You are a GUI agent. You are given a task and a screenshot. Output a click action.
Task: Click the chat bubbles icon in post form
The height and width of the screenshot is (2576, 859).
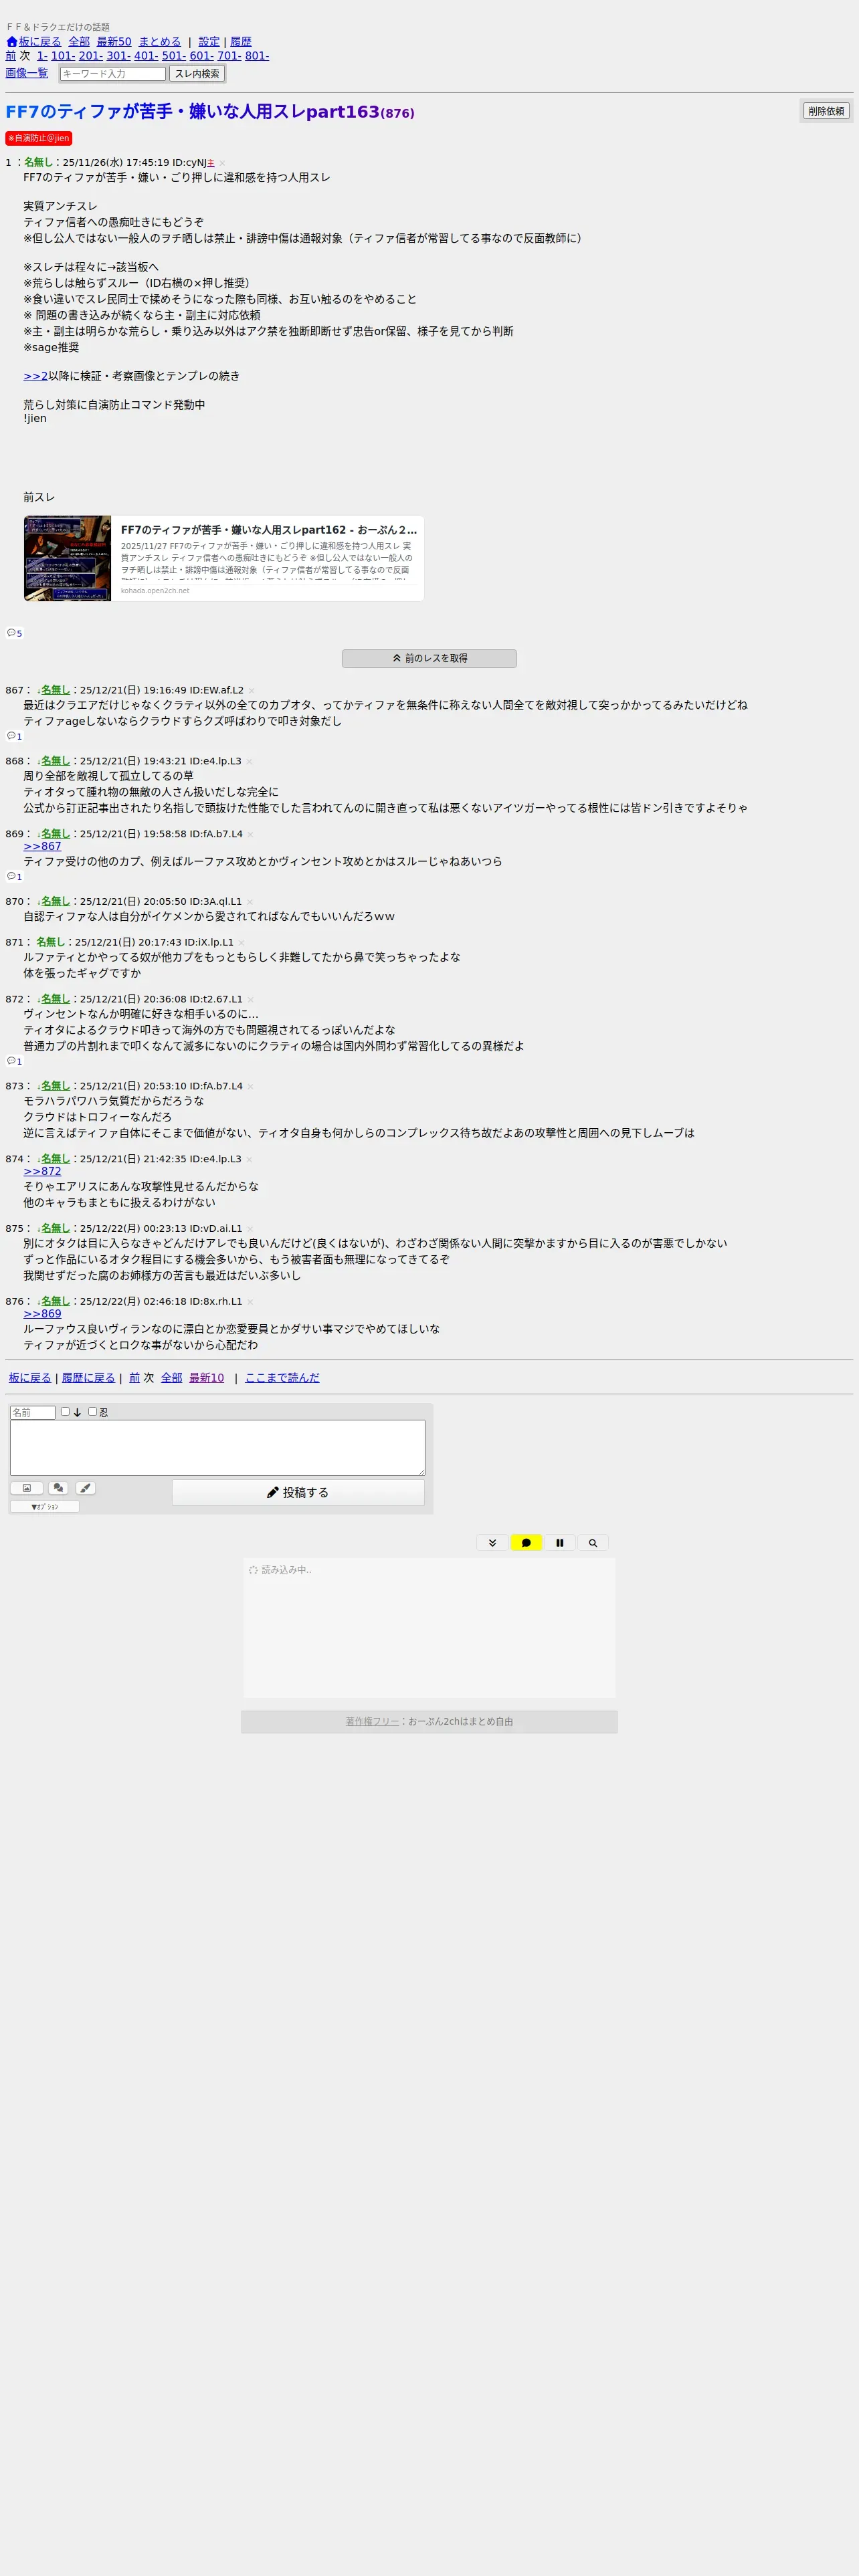tap(58, 1488)
